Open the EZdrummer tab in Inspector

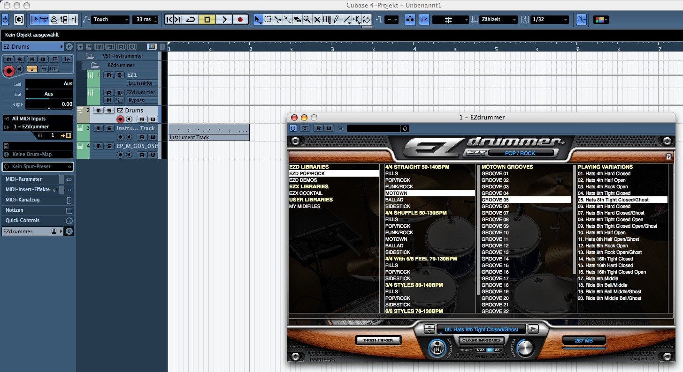(33, 231)
